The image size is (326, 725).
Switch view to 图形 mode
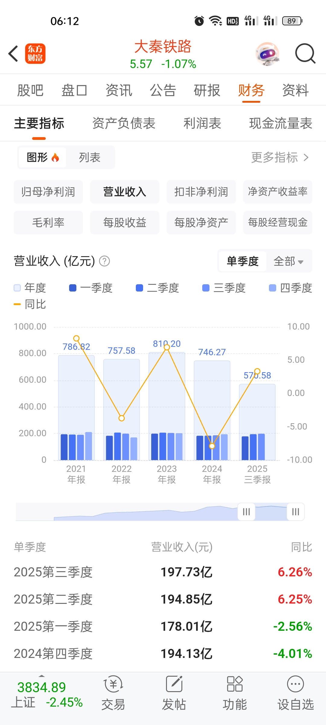[42, 157]
